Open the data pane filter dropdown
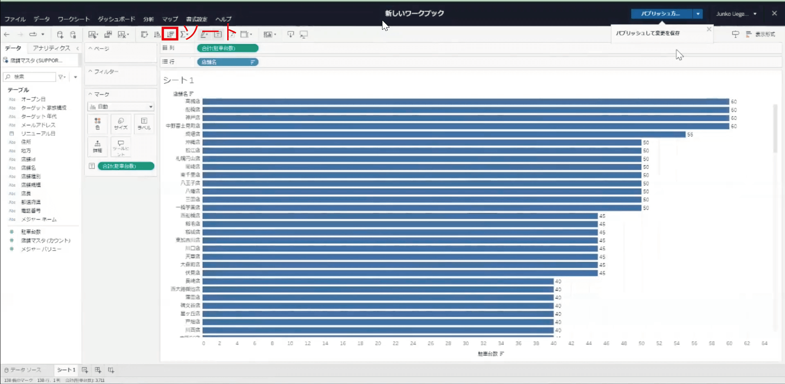Image resolution: width=785 pixels, height=384 pixels. (62, 77)
